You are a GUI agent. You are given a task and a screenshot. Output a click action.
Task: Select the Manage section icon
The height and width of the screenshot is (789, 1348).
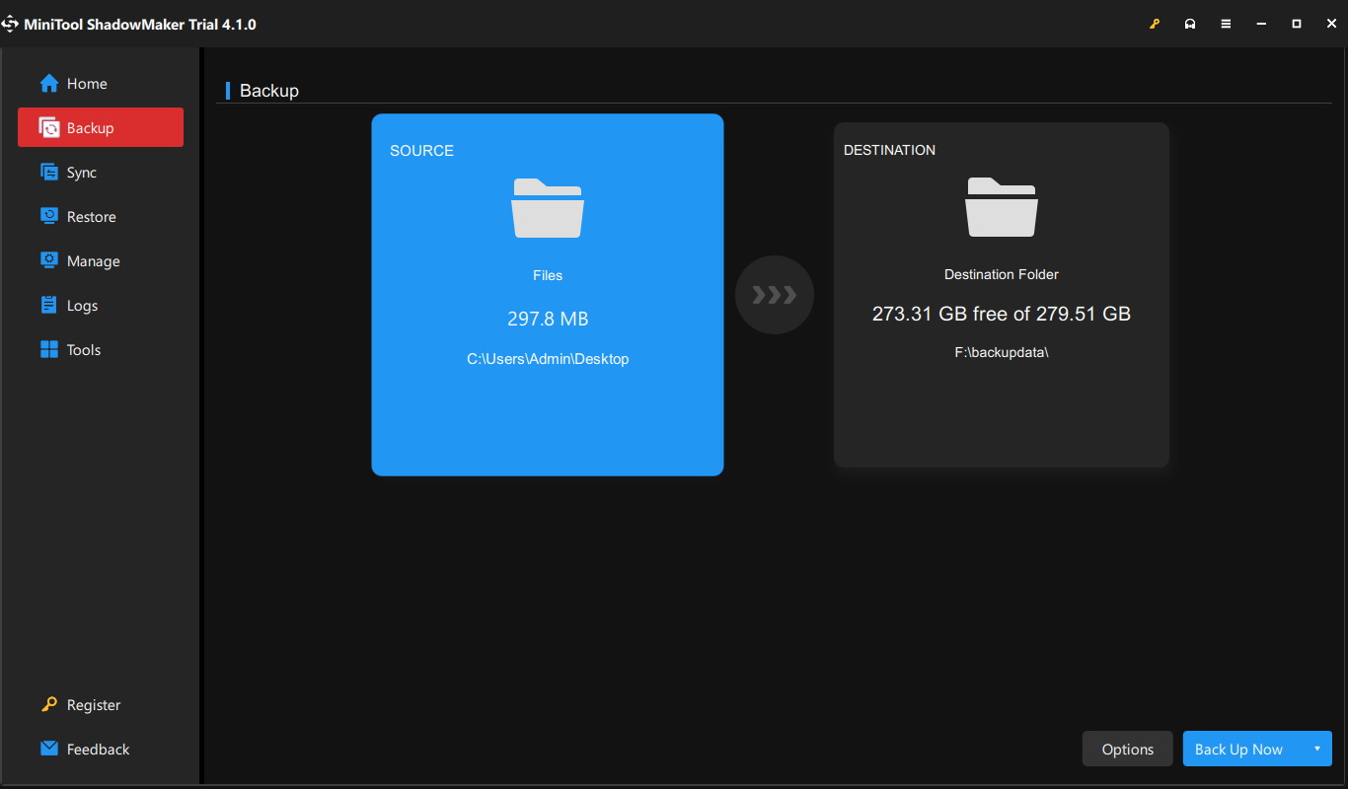click(x=47, y=260)
